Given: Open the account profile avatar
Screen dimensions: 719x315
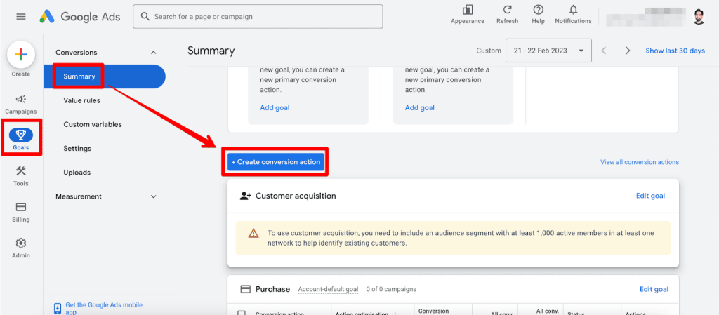Looking at the screenshot, I should [699, 17].
